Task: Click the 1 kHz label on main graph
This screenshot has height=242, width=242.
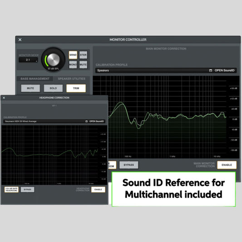Action: click(x=173, y=156)
